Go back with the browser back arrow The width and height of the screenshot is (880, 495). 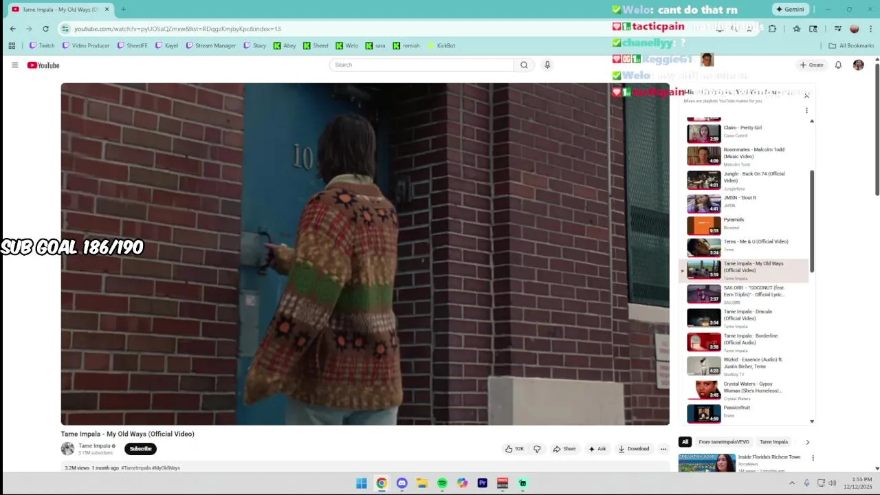tap(12, 29)
